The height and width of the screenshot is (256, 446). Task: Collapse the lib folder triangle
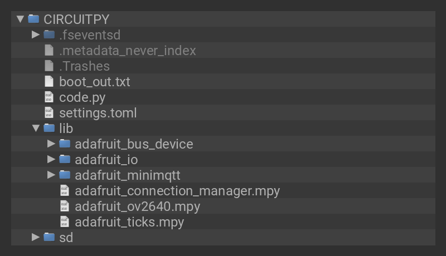point(36,128)
